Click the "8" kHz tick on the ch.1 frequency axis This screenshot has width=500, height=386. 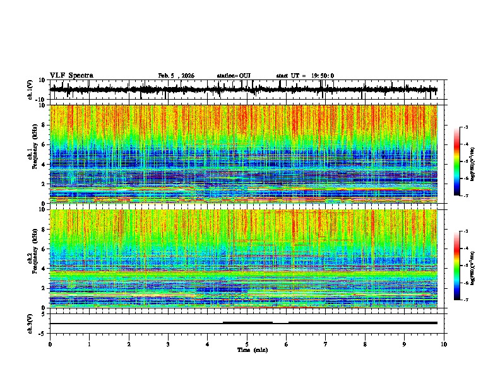click(44, 125)
